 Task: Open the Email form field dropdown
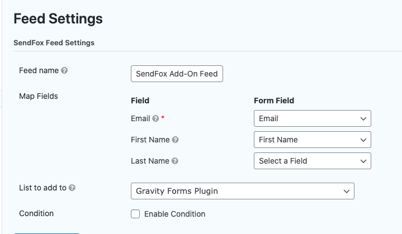click(313, 118)
